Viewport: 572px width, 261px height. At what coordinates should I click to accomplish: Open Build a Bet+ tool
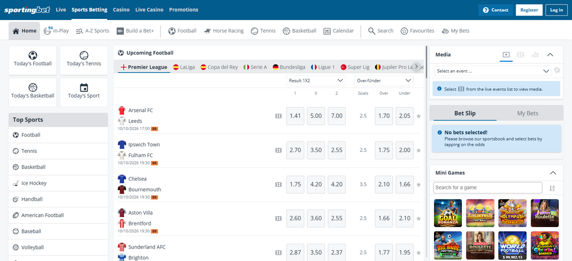click(135, 31)
